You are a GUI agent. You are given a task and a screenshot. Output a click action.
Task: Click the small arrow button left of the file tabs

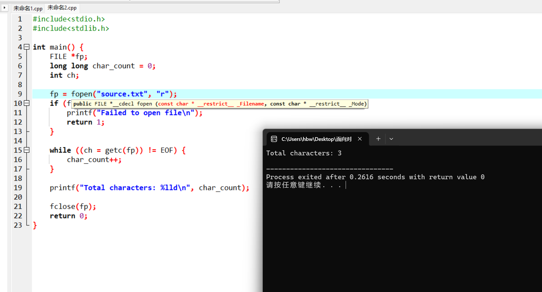point(4,8)
